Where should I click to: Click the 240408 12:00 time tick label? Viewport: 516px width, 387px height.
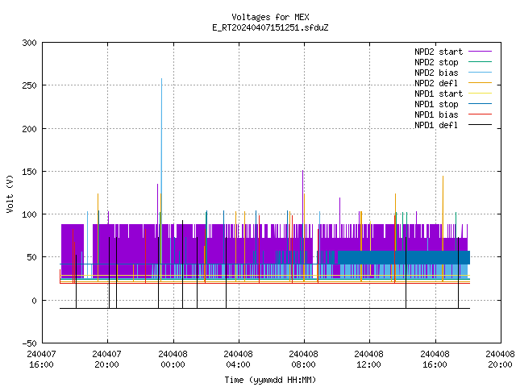point(369,360)
